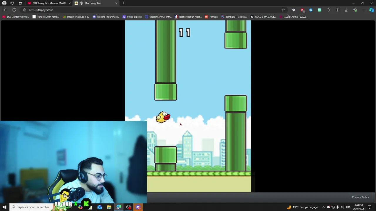The width and height of the screenshot is (376, 211).
Task: Switch to Microsoft Edge in taskbar
Action: click(x=119, y=207)
